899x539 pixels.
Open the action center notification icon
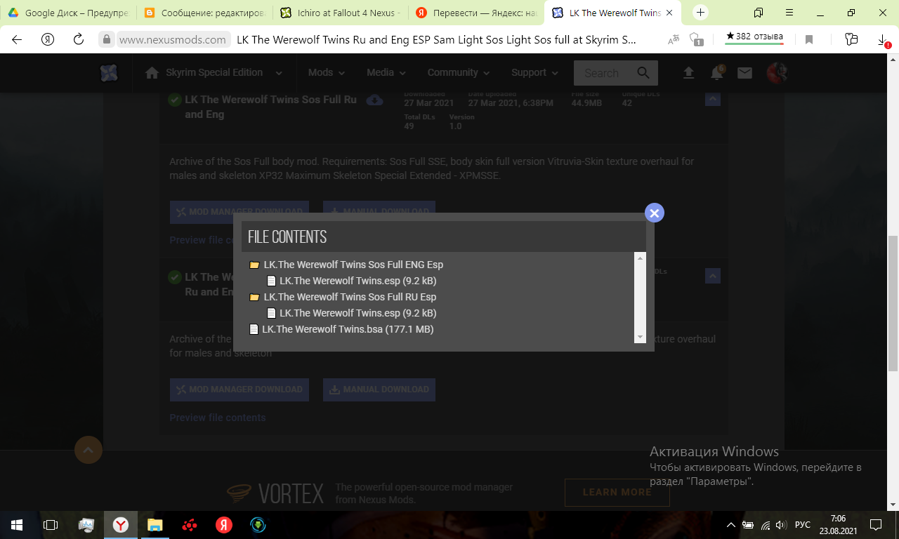click(x=876, y=524)
